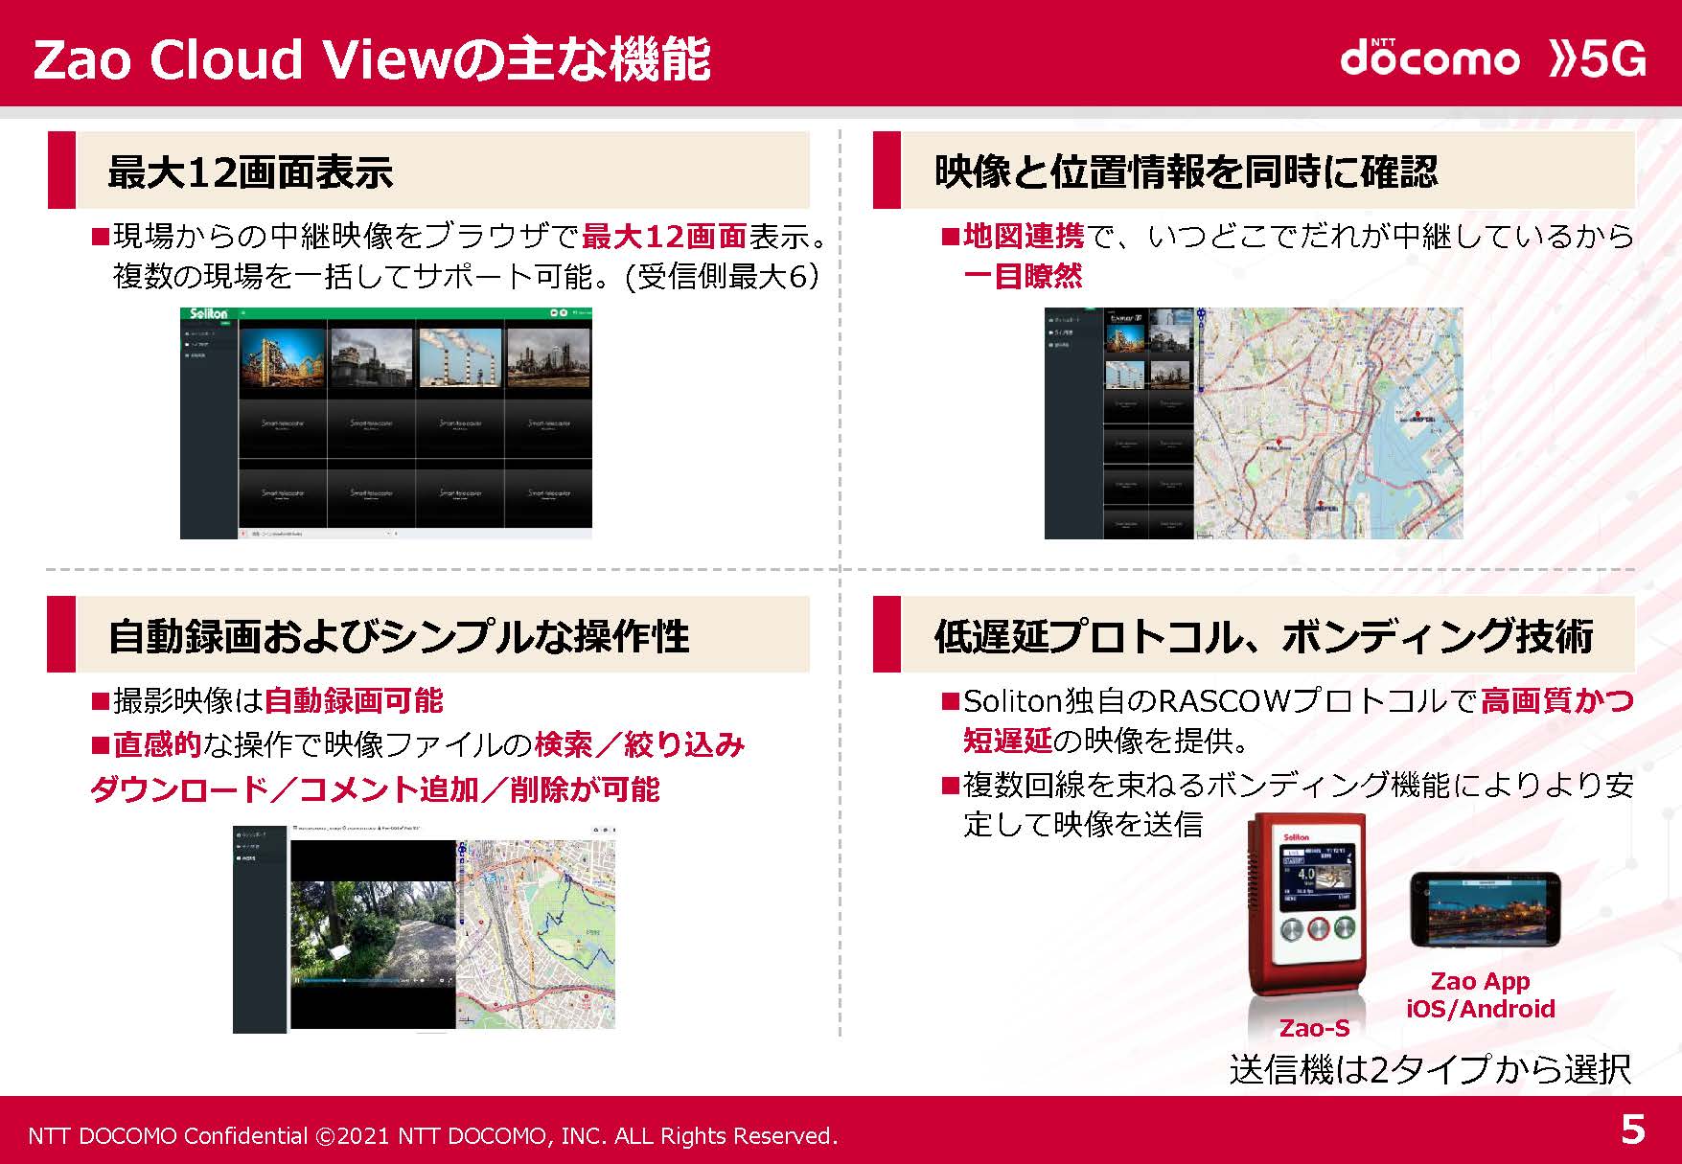The image size is (1682, 1164).
Task: Pause the forest path recorded video
Action: tap(297, 981)
